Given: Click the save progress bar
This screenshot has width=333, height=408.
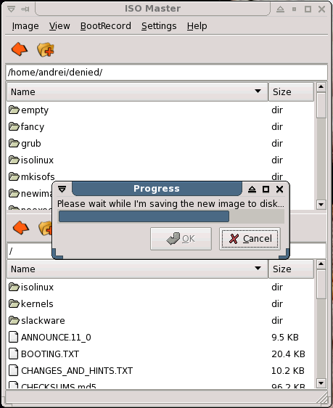Looking at the screenshot, I should click(171, 216).
